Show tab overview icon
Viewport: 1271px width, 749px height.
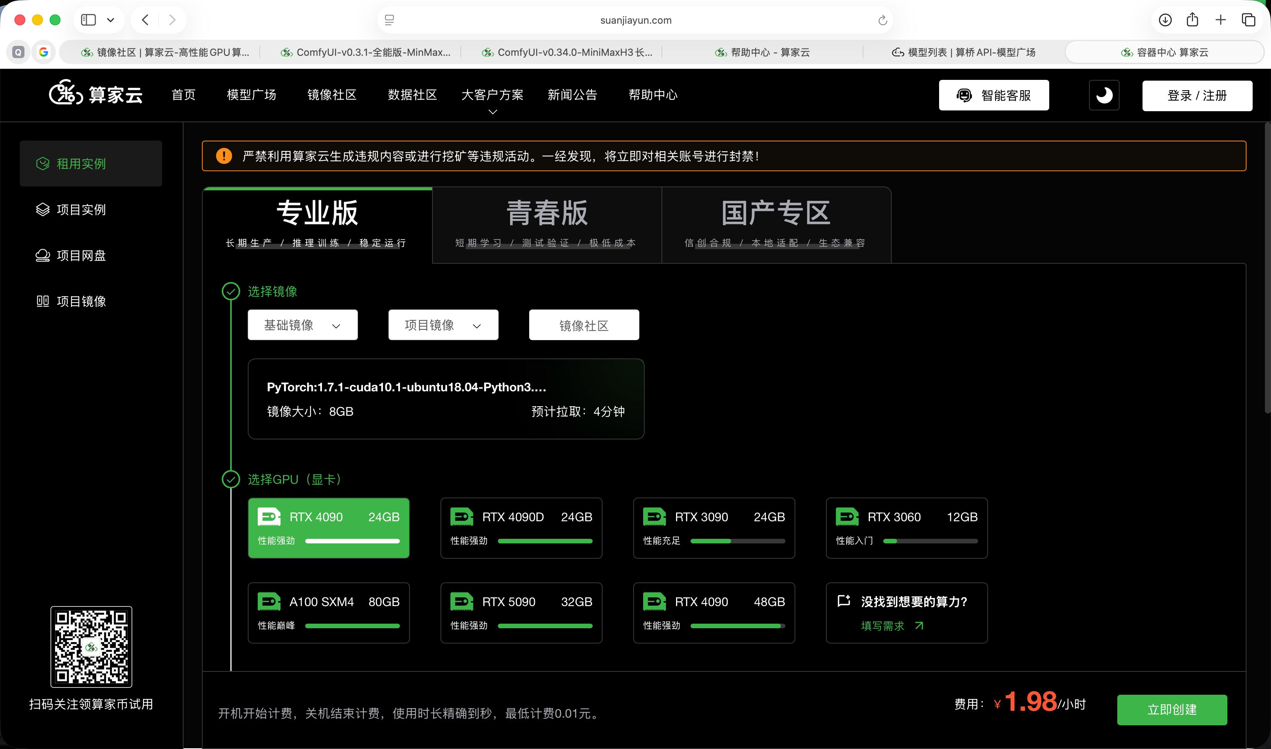1248,20
